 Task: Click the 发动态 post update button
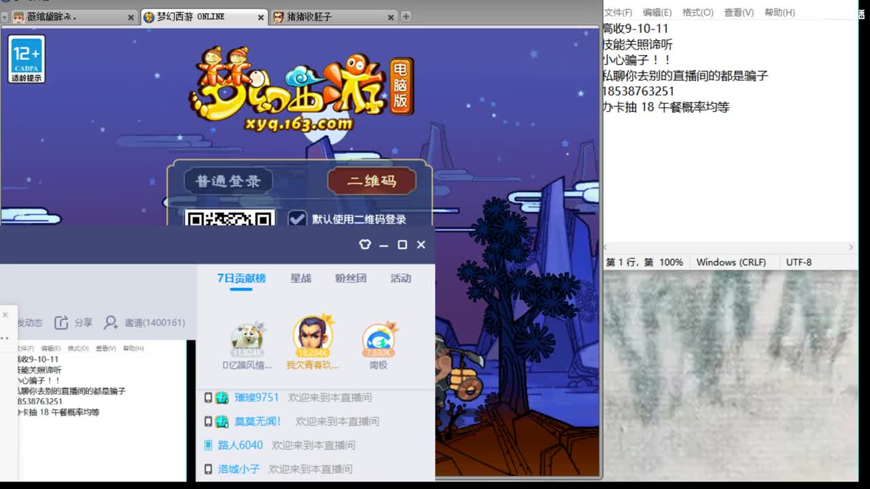29,323
